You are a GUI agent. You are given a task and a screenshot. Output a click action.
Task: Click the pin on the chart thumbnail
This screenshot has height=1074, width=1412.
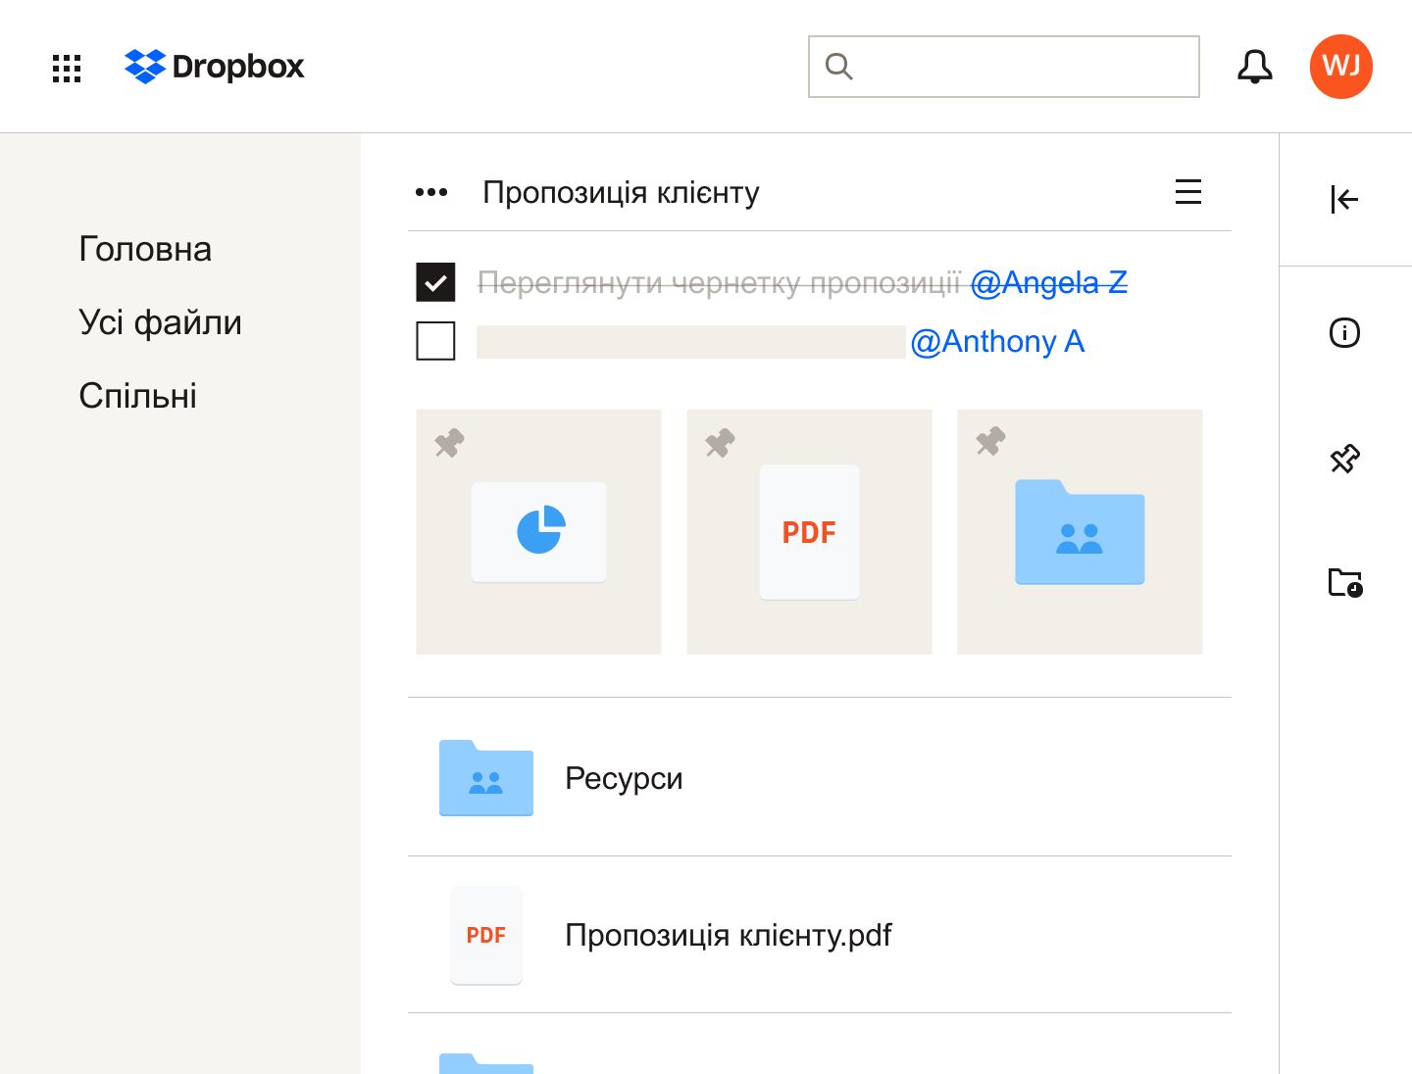click(x=448, y=444)
